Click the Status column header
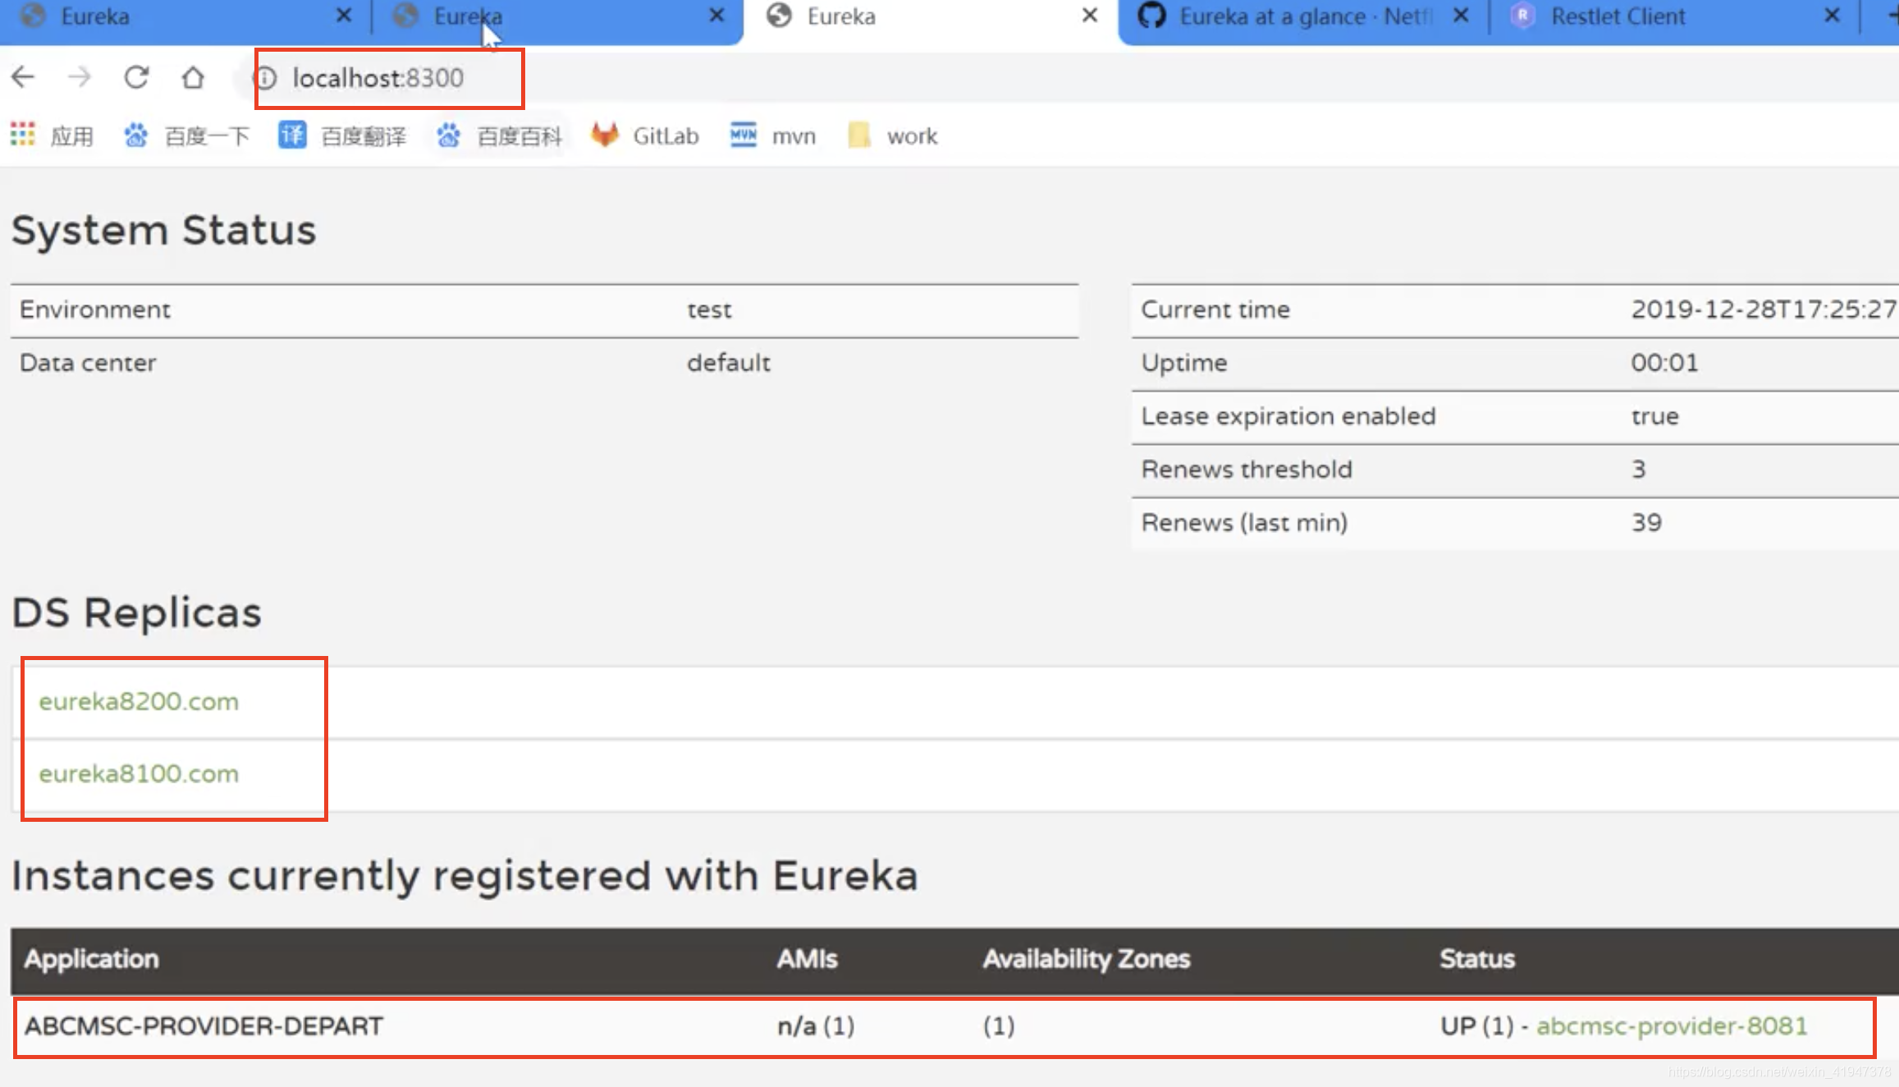Viewport: 1899px width, 1087px height. tap(1477, 959)
